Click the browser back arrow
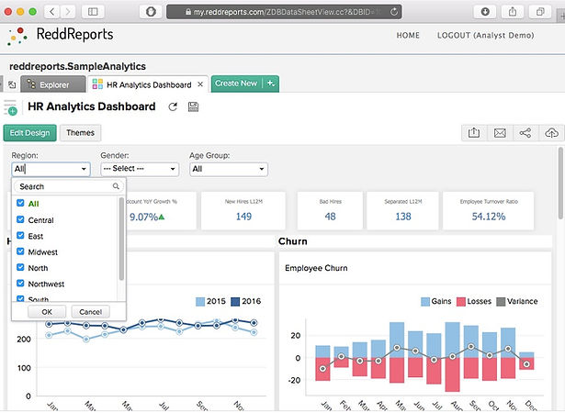This screenshot has width=565, height=413. [51, 12]
